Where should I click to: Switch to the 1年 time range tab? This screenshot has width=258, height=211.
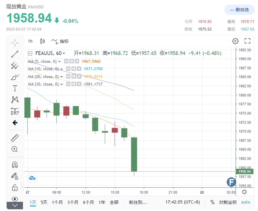102,202
